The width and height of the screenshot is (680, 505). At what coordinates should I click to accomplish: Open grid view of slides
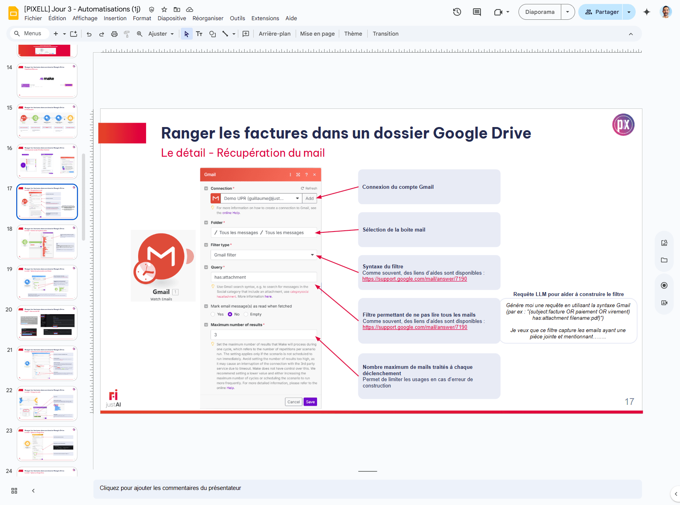pos(14,491)
